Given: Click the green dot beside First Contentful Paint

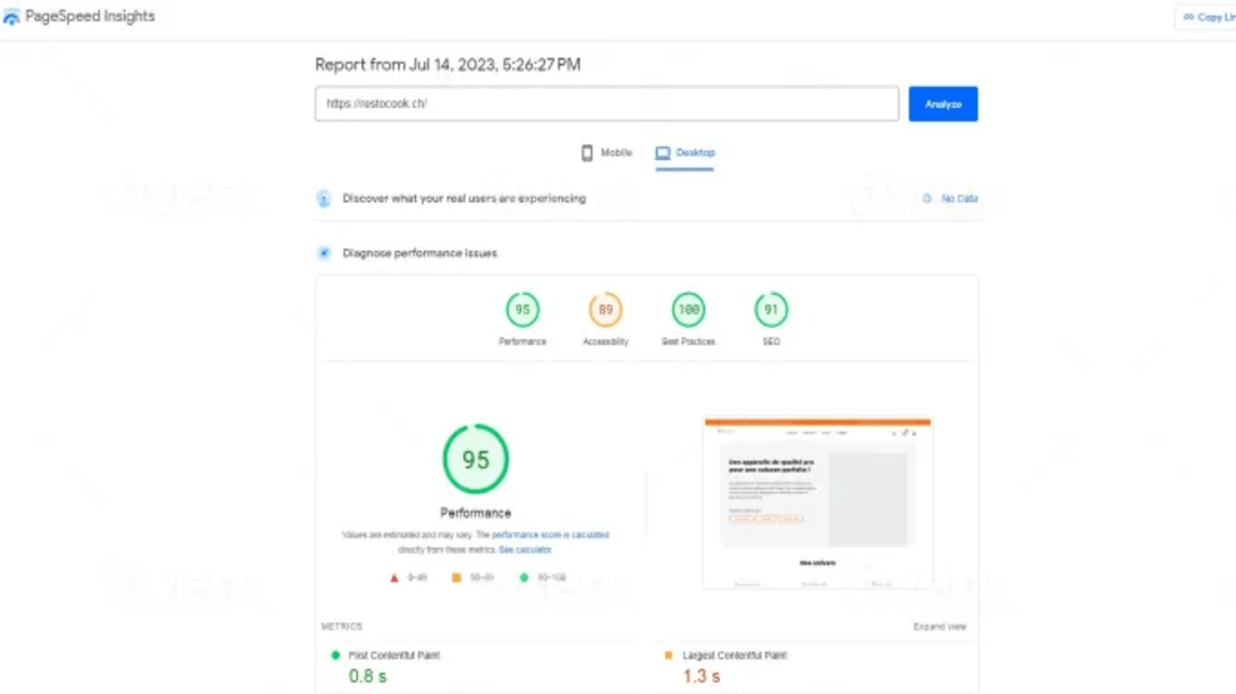Looking at the screenshot, I should tap(335, 655).
